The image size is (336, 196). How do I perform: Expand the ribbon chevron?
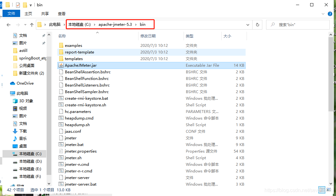323,14
